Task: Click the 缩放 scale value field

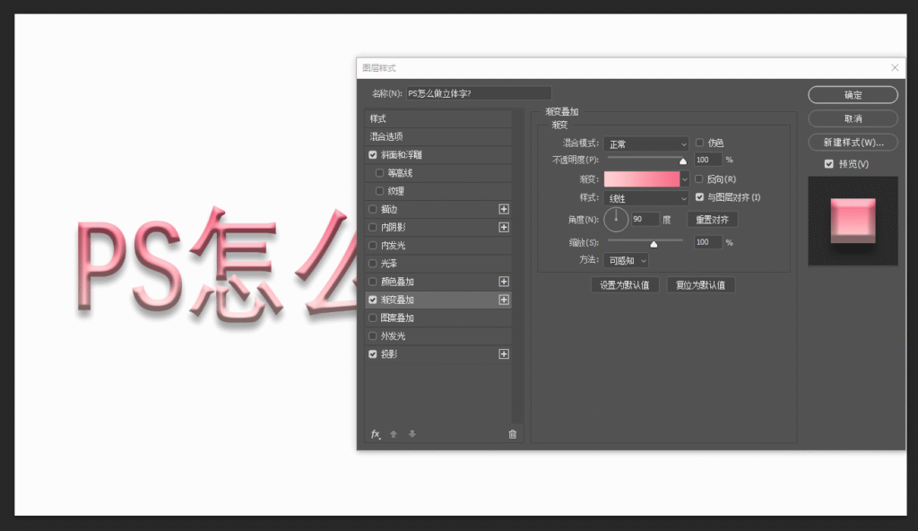Action: [x=708, y=242]
